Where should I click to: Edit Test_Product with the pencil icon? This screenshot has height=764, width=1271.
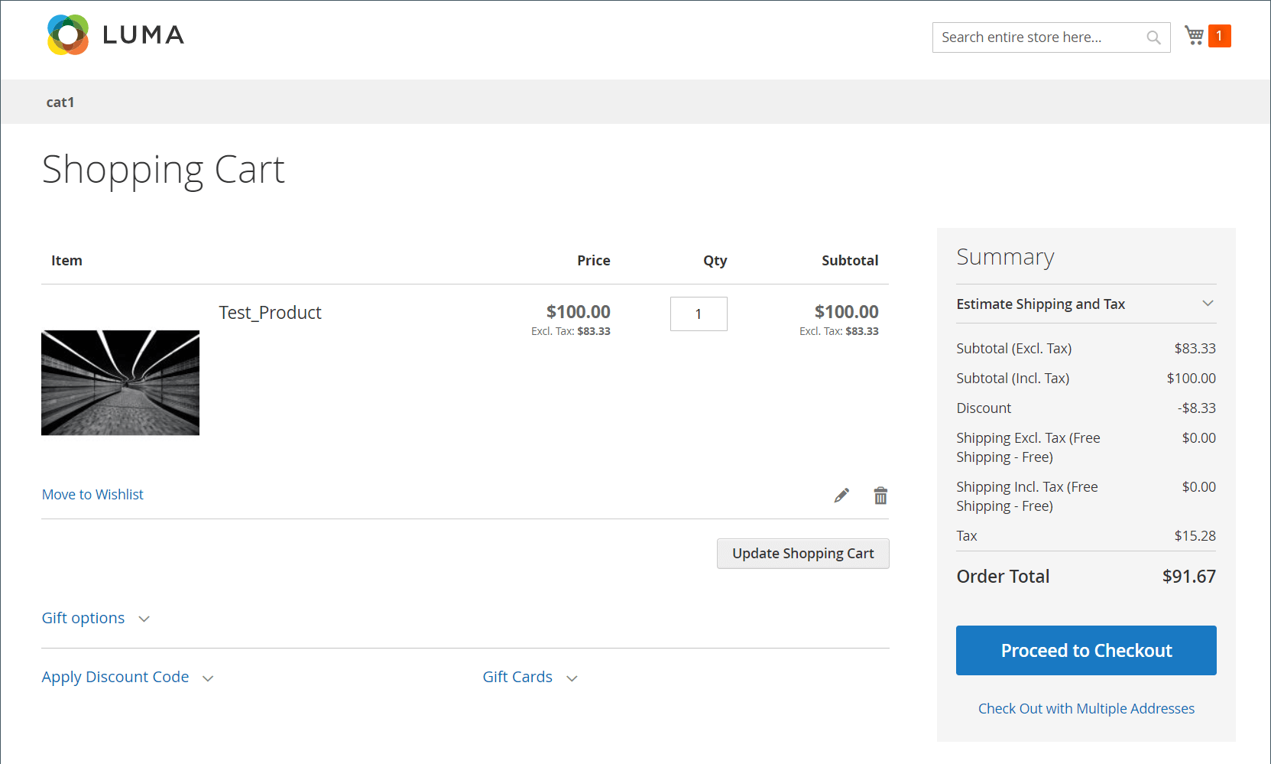pyautogui.click(x=841, y=496)
